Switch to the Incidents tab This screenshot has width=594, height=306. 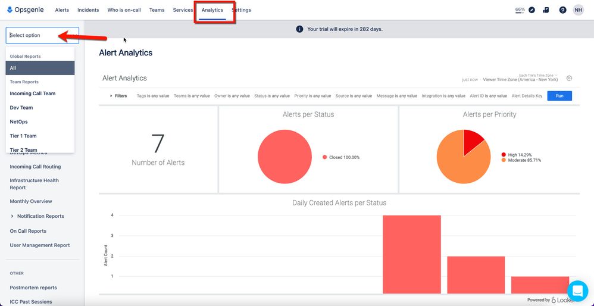(x=88, y=10)
